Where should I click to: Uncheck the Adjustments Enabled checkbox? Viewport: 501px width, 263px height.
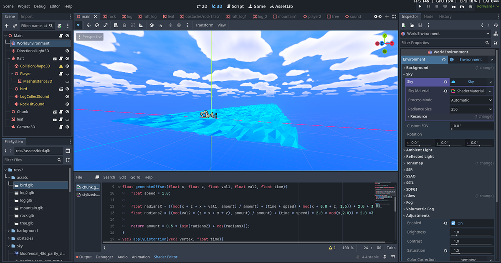453,223
